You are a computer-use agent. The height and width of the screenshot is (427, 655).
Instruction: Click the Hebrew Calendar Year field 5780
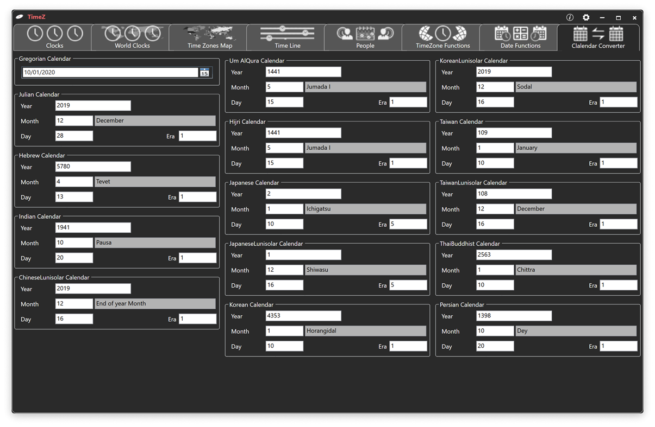coord(93,167)
